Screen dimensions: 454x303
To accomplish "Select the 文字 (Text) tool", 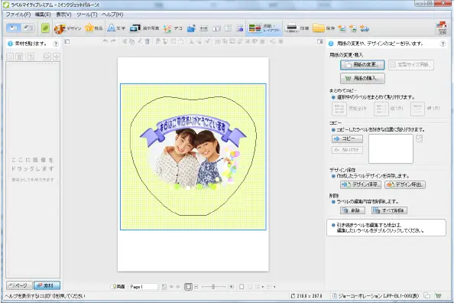I will tap(116, 28).
